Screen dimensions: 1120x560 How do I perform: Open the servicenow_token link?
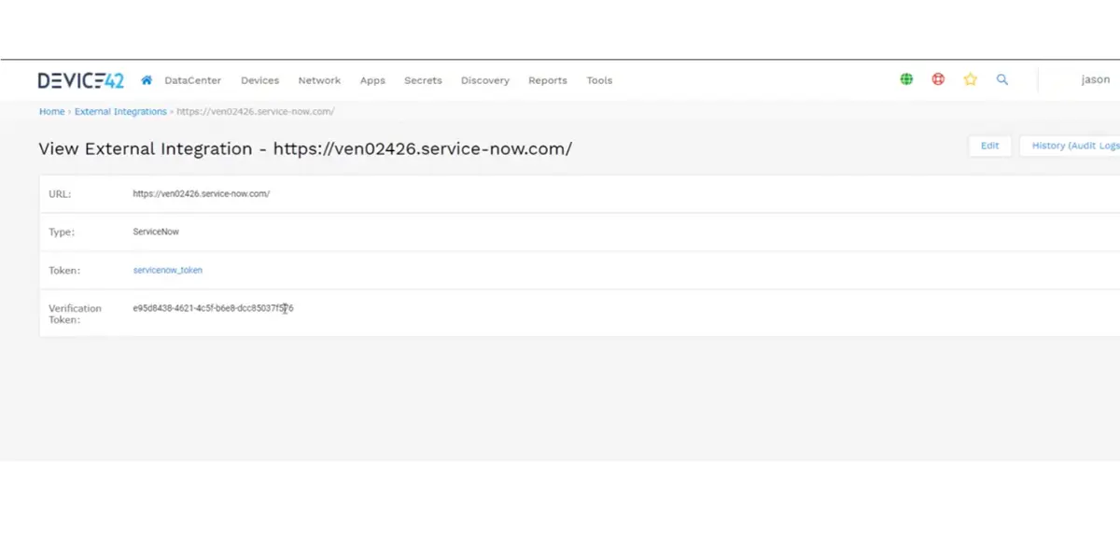click(x=168, y=270)
